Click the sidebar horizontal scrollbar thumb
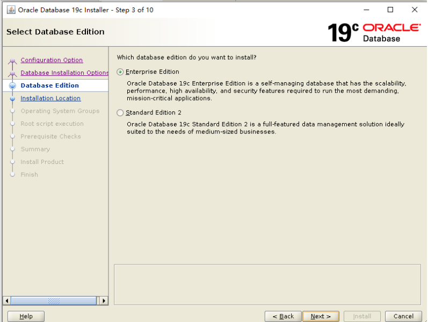Viewport: 428px width, 322px height. (x=54, y=301)
